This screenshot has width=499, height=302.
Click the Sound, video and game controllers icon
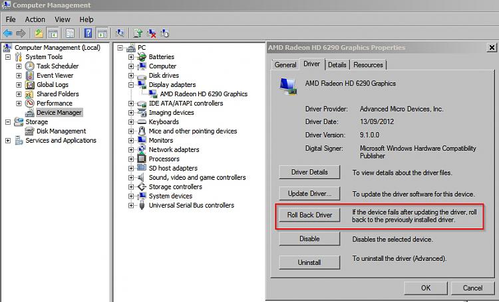pos(141,177)
